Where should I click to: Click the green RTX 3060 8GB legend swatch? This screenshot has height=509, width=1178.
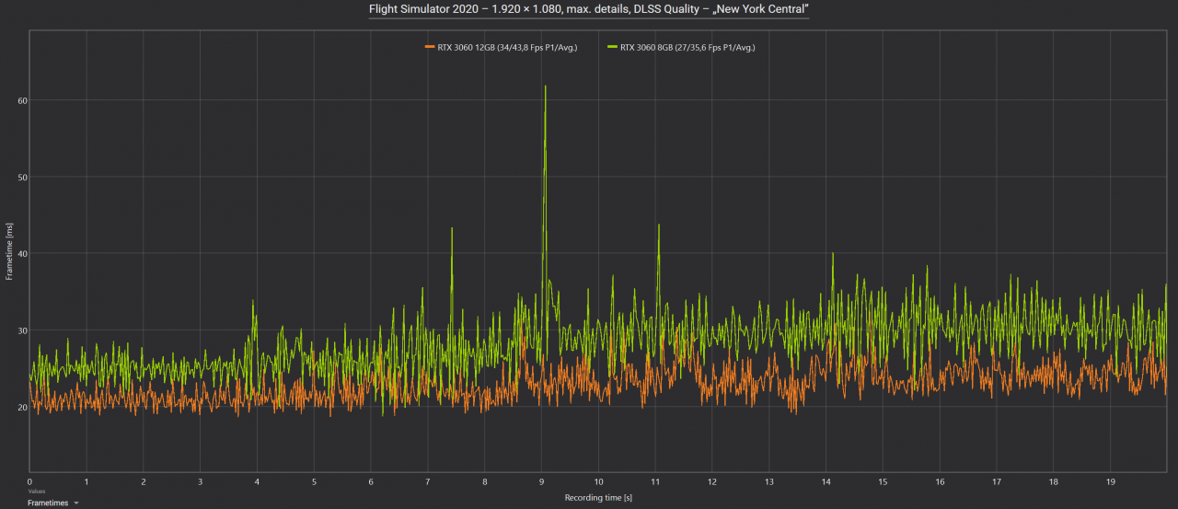point(613,47)
